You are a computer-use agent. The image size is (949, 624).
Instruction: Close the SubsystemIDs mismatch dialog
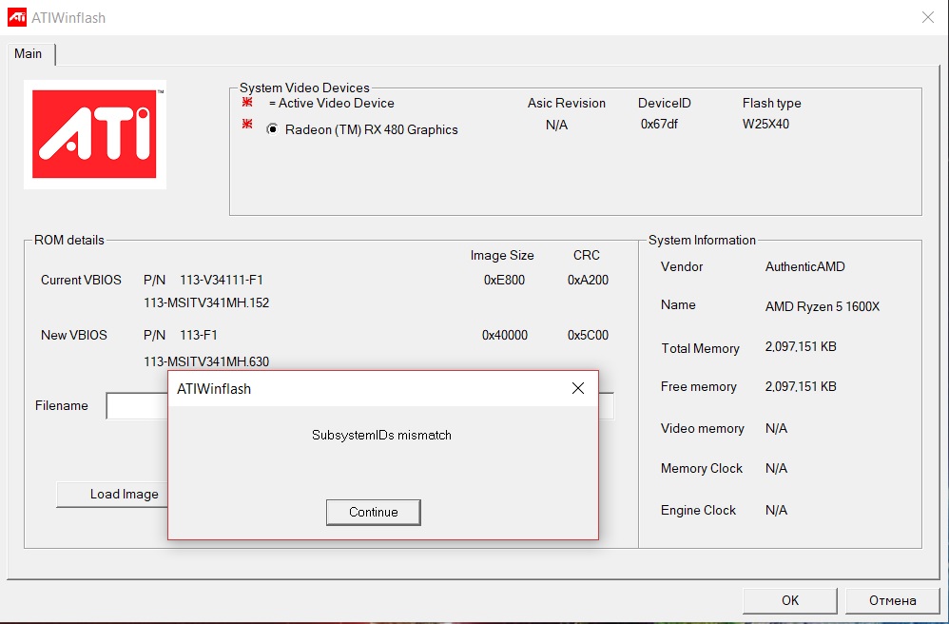click(578, 388)
